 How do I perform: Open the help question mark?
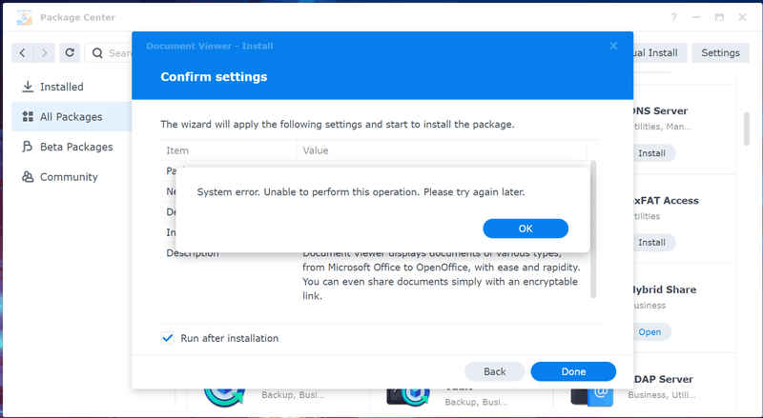pyautogui.click(x=674, y=17)
